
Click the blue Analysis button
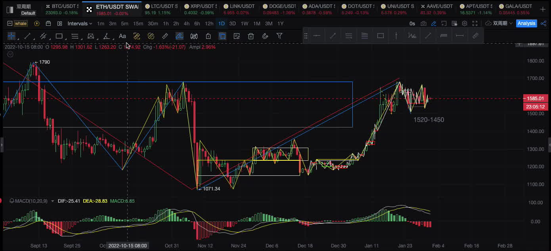(x=526, y=24)
